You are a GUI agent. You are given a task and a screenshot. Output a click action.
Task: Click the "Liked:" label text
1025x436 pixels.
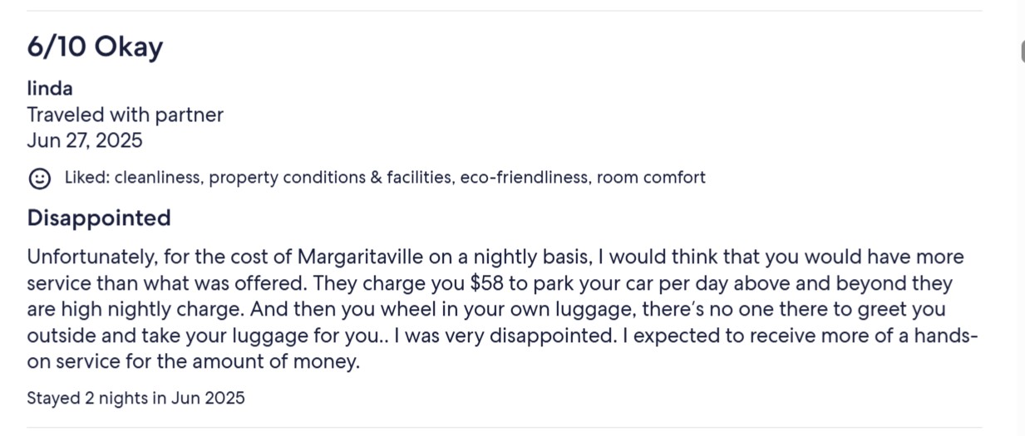tap(86, 178)
